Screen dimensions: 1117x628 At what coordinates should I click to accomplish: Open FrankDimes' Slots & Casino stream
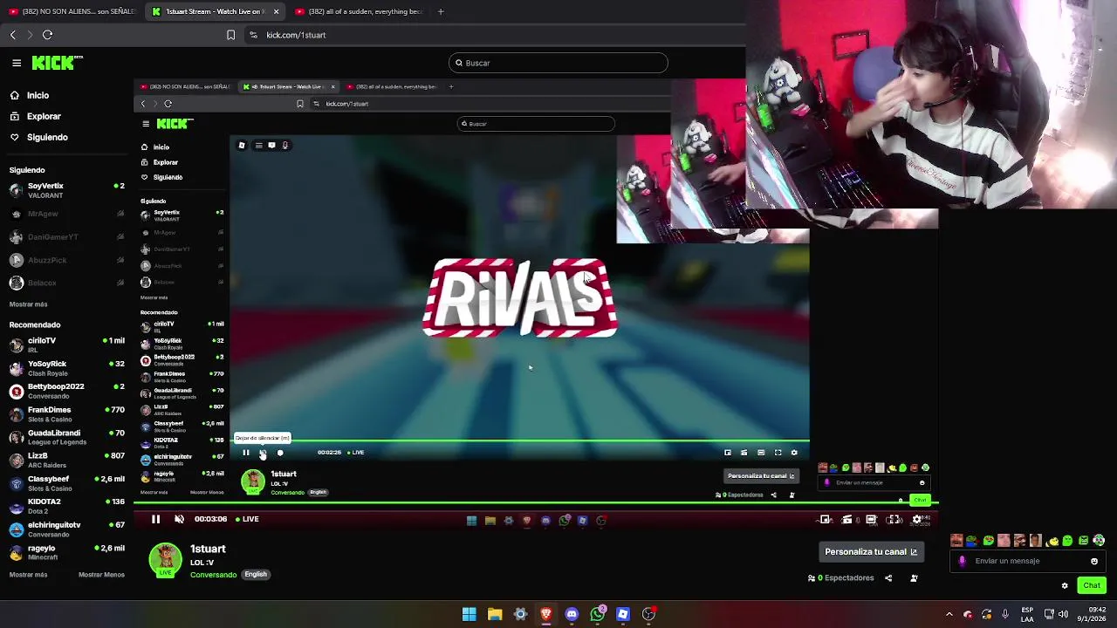coord(66,414)
